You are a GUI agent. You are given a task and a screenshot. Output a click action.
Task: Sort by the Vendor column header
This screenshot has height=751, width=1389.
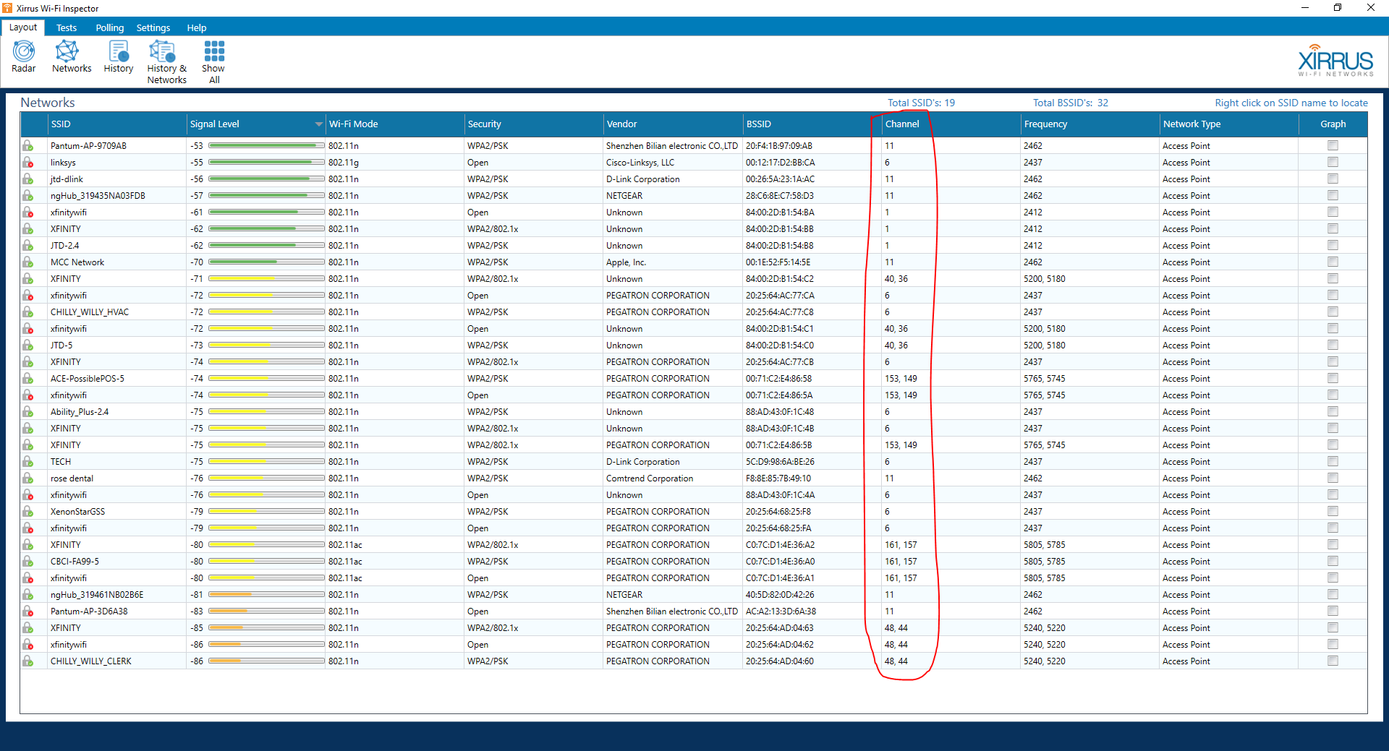(621, 124)
